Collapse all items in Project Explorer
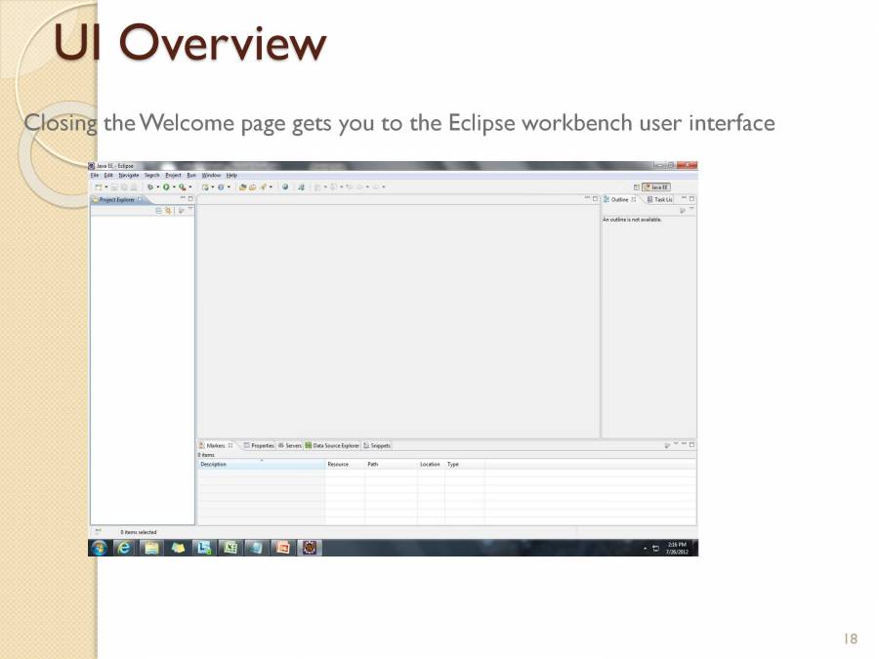 [159, 210]
